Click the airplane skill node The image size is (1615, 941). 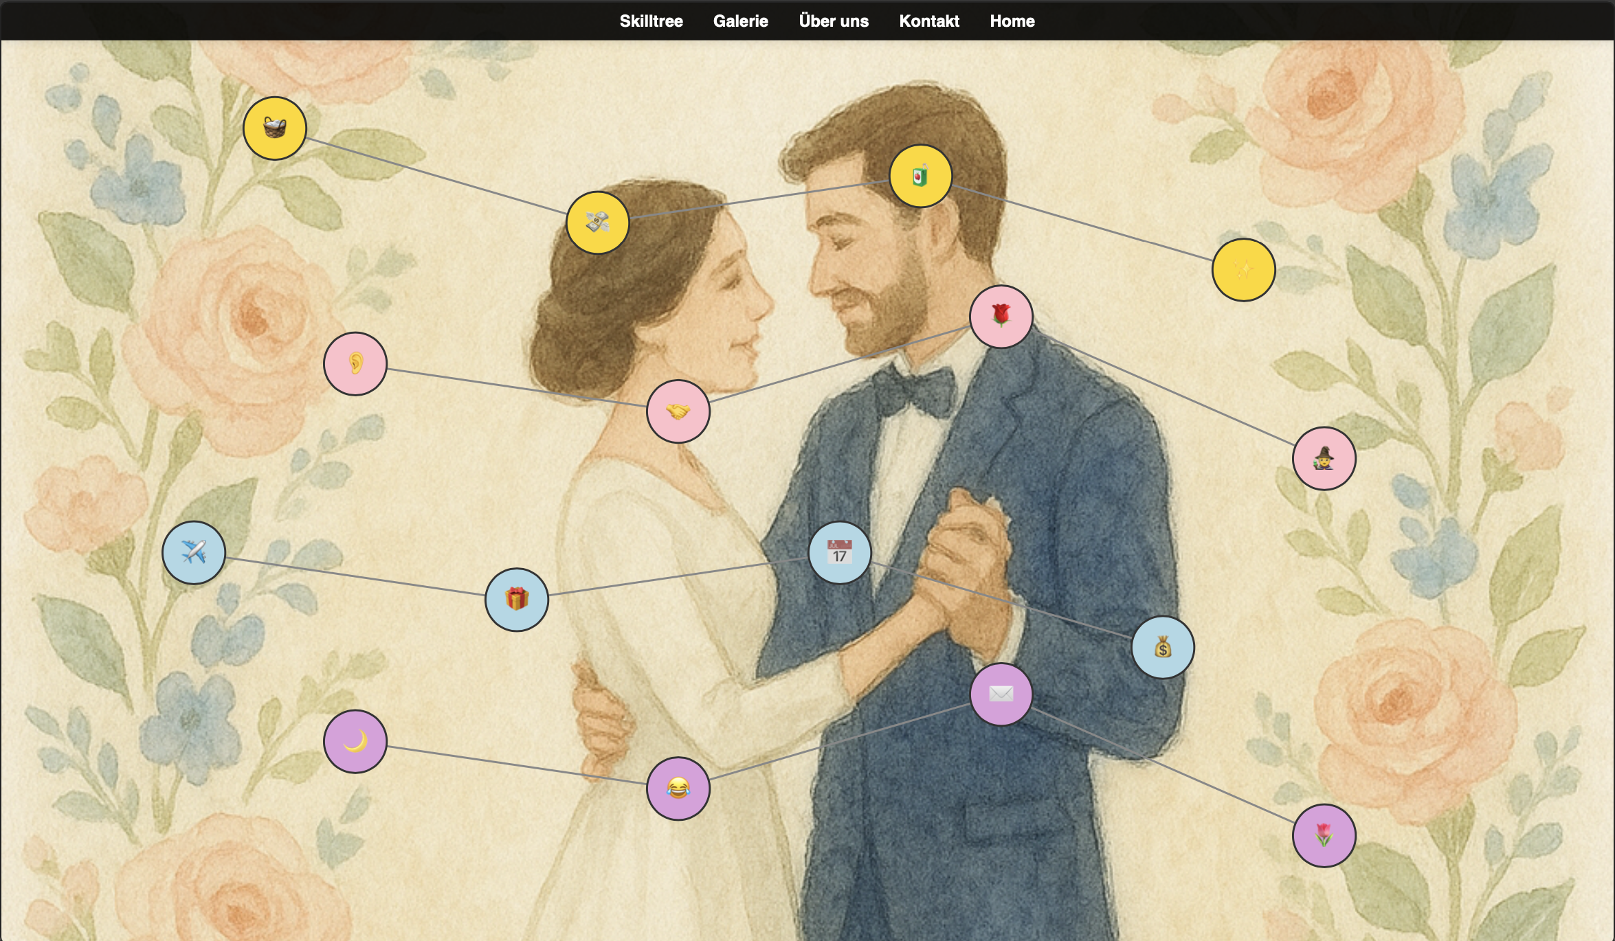click(194, 552)
